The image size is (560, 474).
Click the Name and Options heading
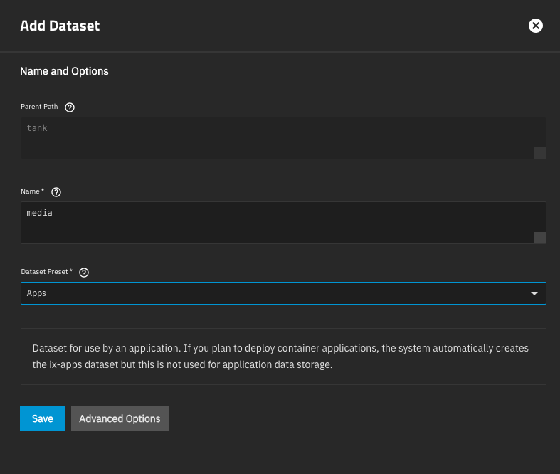[x=64, y=71]
